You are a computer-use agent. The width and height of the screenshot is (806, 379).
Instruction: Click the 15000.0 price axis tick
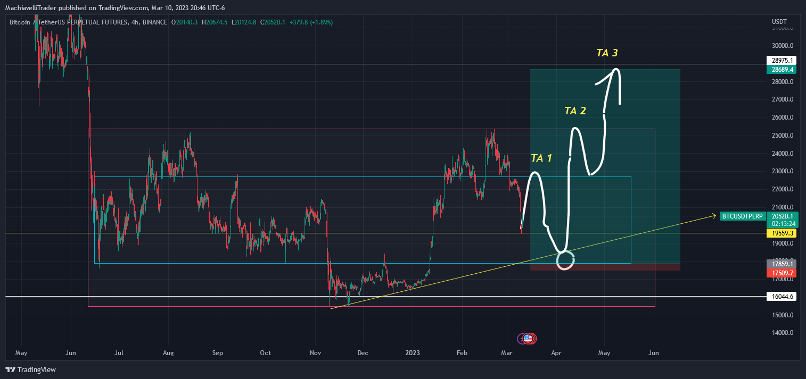[782, 315]
